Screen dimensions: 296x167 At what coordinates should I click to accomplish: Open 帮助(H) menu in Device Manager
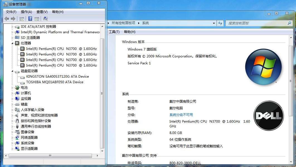tap(58, 12)
